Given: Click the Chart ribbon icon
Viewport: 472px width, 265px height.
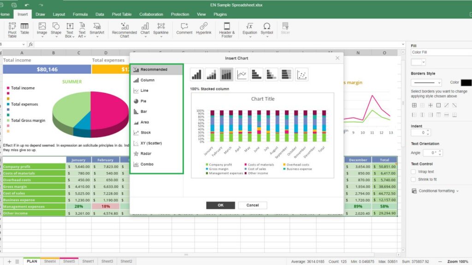Looking at the screenshot, I should coord(145,29).
